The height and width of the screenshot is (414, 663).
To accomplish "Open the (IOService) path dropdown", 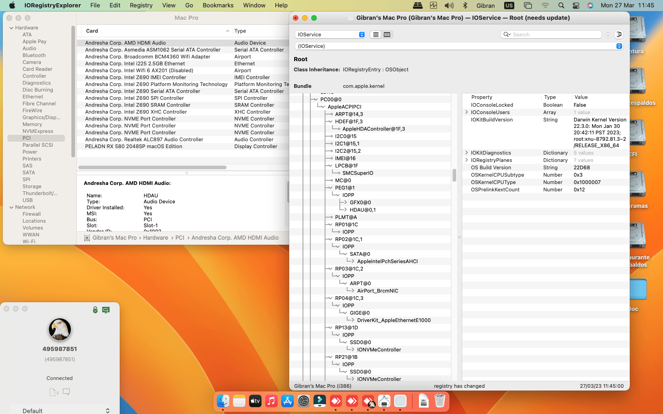I will 459,46.
